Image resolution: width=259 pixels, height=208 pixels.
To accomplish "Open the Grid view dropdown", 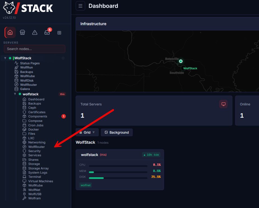I will click(87, 133).
